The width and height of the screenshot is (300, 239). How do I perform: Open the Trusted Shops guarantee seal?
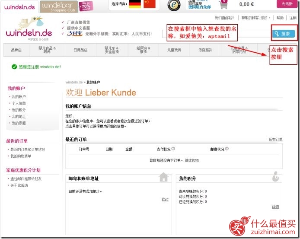coord(174,5)
